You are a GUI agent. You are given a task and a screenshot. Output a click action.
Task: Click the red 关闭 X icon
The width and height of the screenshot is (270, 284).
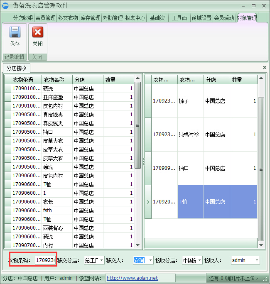(38, 32)
